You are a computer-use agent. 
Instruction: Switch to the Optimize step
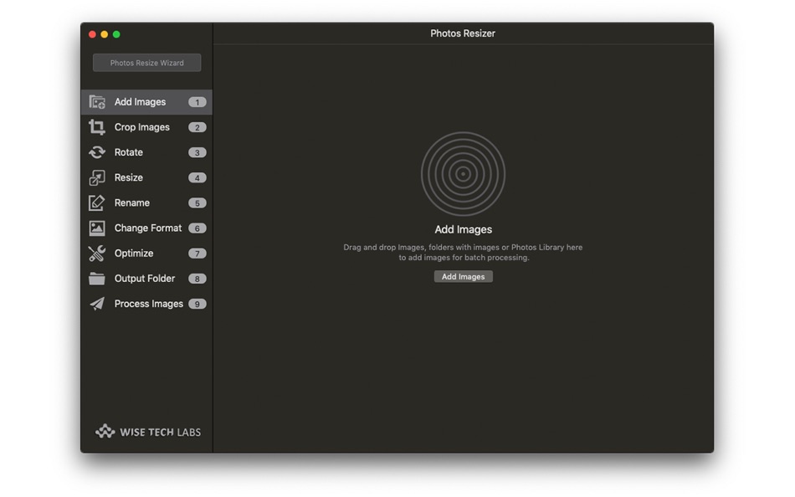135,253
